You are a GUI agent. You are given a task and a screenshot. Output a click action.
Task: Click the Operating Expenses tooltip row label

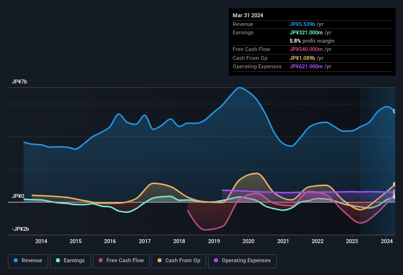(257, 67)
